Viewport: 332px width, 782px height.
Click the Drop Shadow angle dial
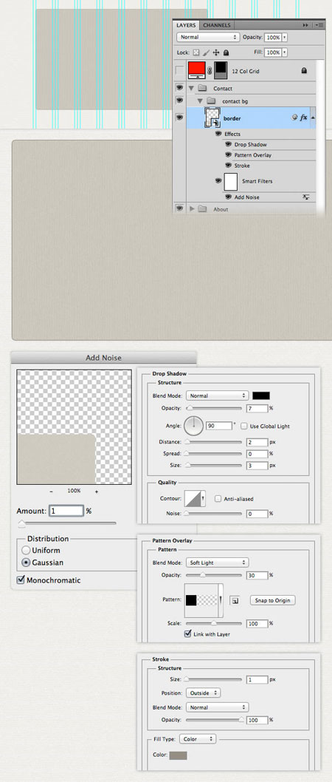coord(193,426)
